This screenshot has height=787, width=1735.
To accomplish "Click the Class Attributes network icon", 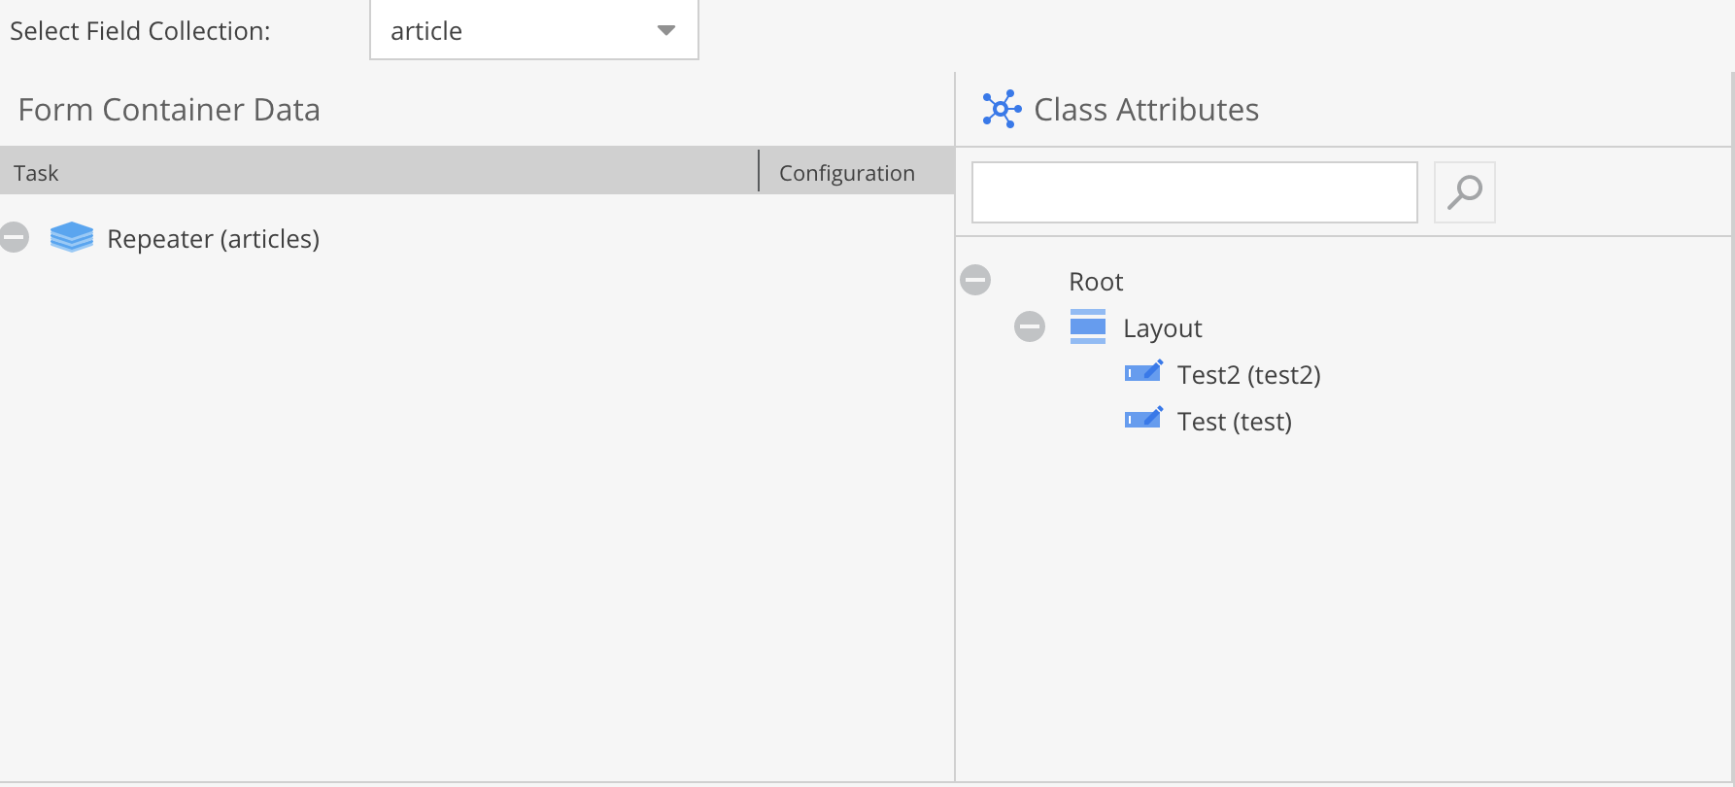I will coord(1002,109).
